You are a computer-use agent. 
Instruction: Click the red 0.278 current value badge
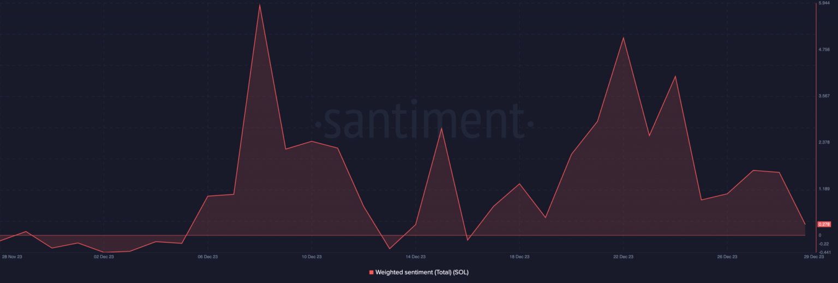[824, 224]
